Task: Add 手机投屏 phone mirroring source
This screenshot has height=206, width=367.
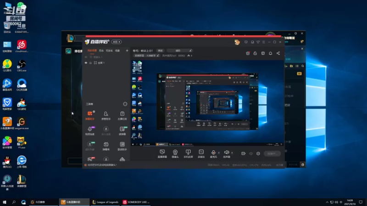Action: (188, 154)
